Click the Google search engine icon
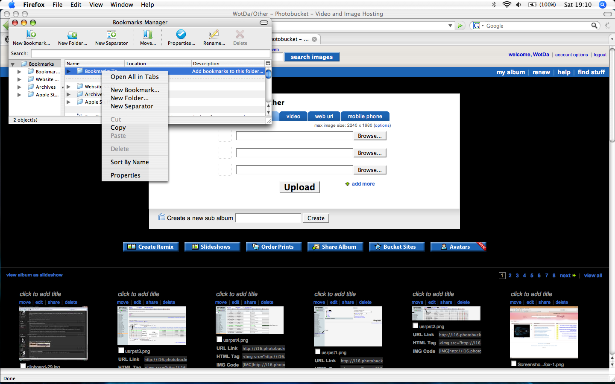Screen dimensions: 615x384 tap(477, 26)
